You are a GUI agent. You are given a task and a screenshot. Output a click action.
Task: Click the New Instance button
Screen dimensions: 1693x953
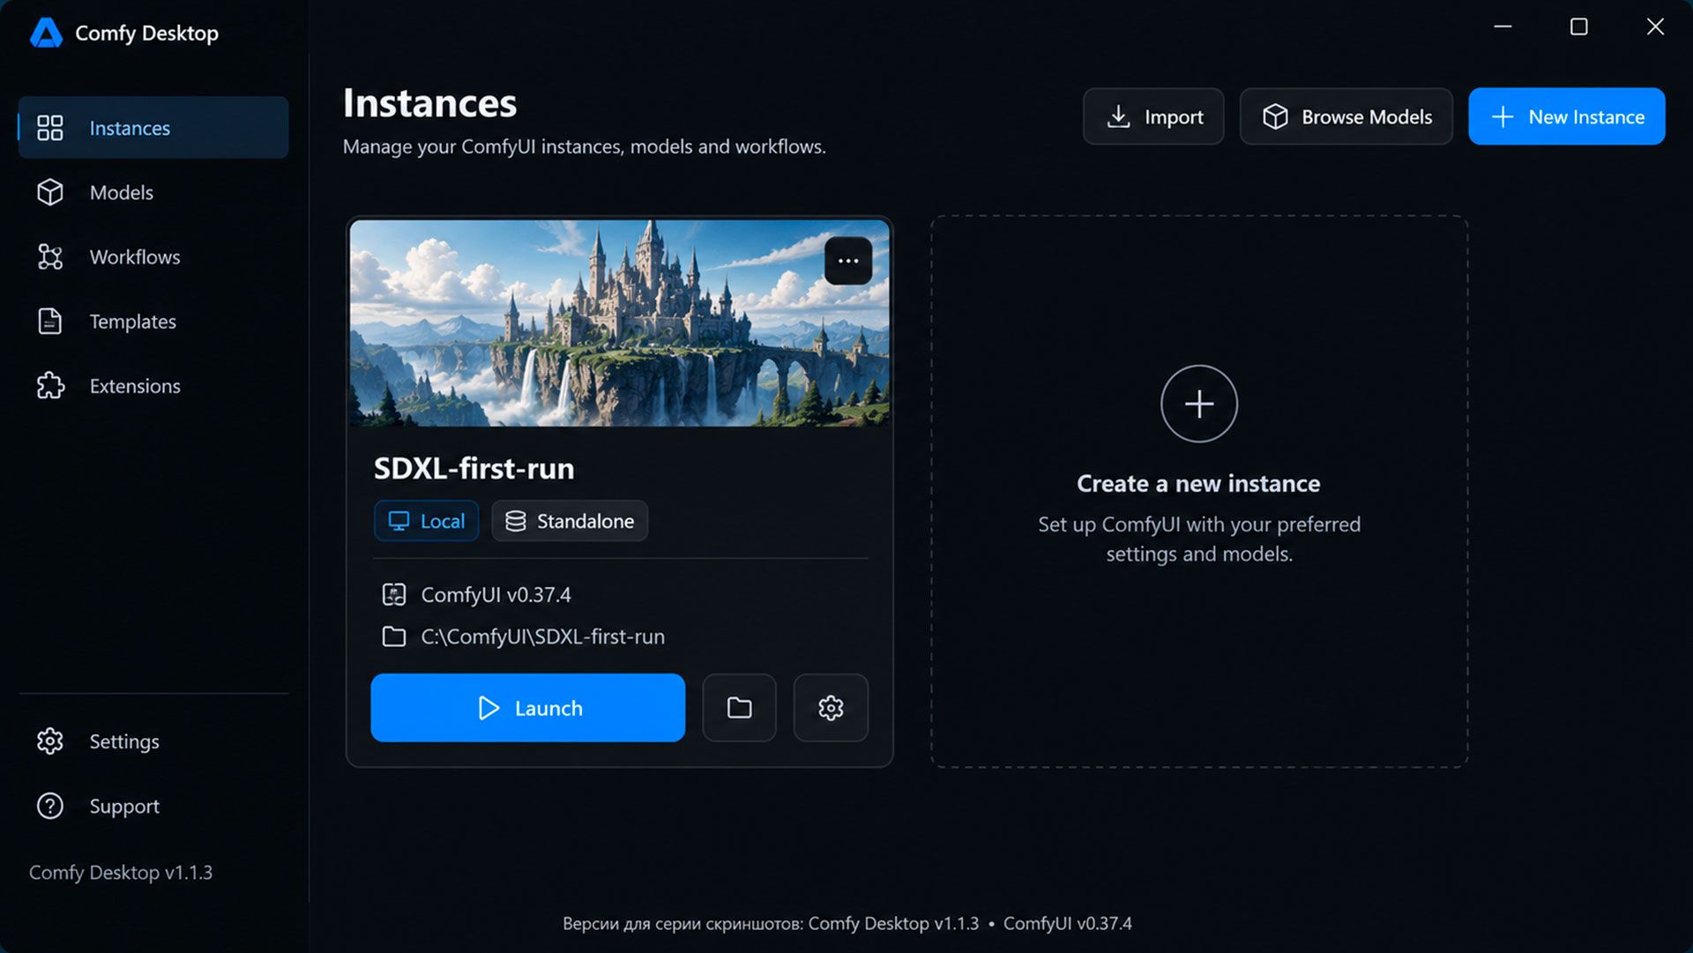point(1567,116)
